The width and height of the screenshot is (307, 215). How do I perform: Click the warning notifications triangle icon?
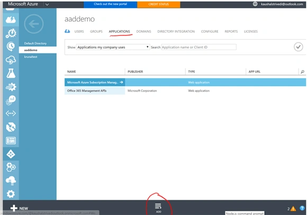pyautogui.click(x=293, y=209)
